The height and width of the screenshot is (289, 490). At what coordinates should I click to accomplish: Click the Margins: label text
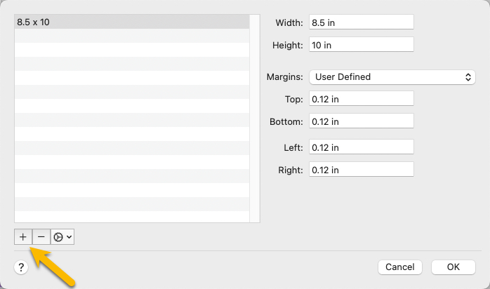pyautogui.click(x=285, y=76)
